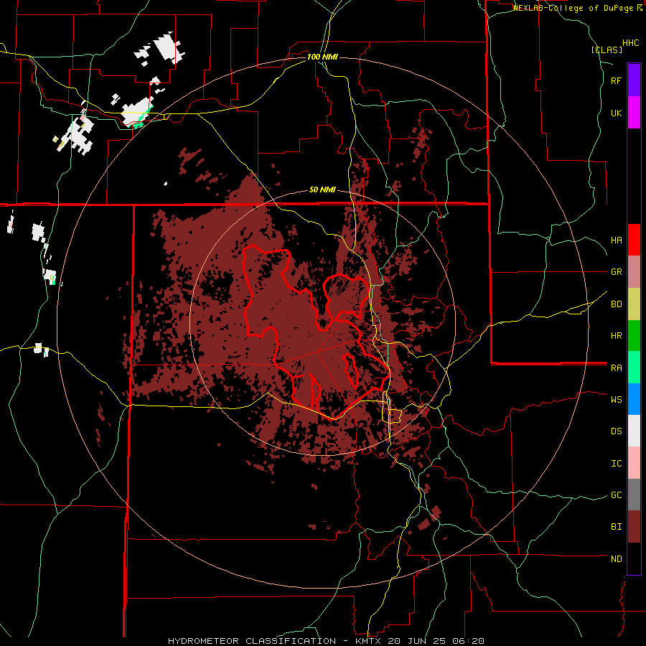The height and width of the screenshot is (646, 646).
Task: Click the 'UK' legend label
Action: (x=617, y=113)
